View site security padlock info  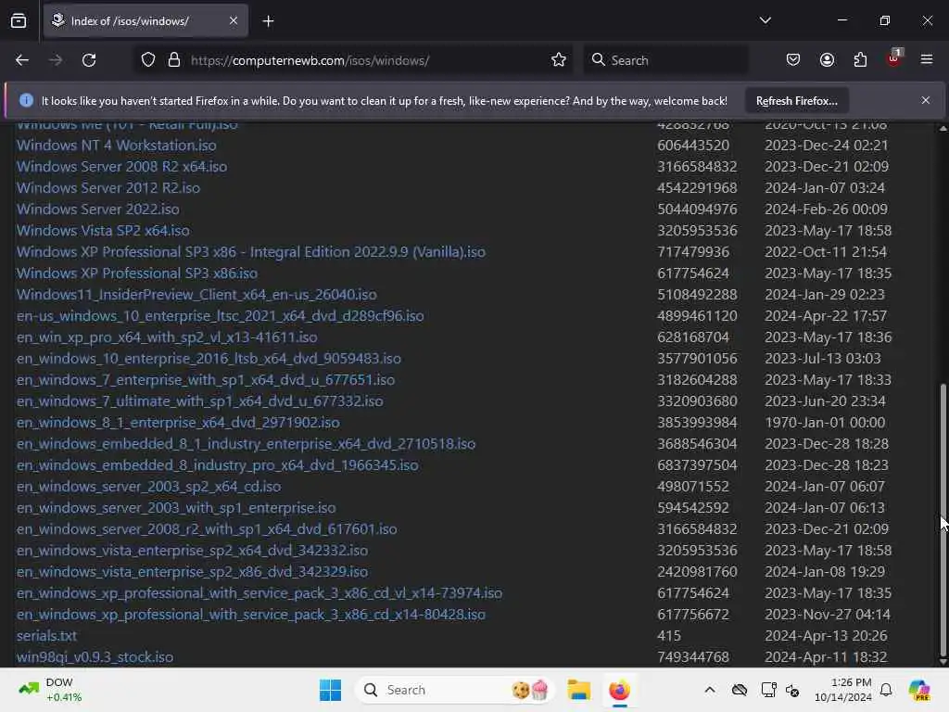point(174,60)
